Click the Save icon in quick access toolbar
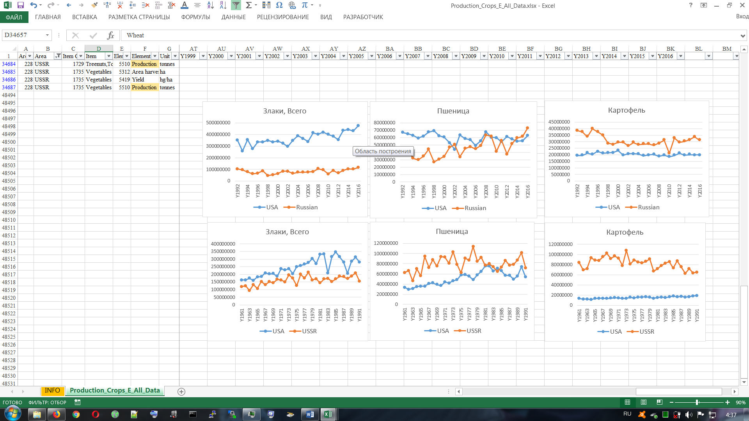 pos(21,5)
